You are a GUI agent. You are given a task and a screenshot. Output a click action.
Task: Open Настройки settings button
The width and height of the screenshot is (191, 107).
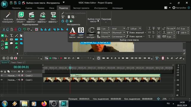[179, 8]
